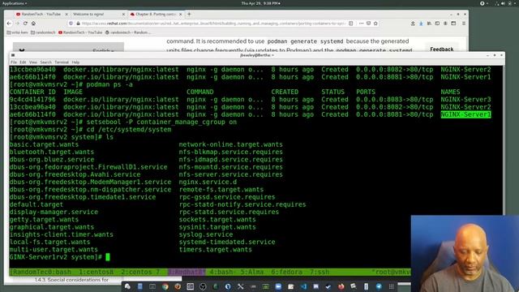
Task: Click the 9c4cd4141796 container ID
Action: coord(32,99)
